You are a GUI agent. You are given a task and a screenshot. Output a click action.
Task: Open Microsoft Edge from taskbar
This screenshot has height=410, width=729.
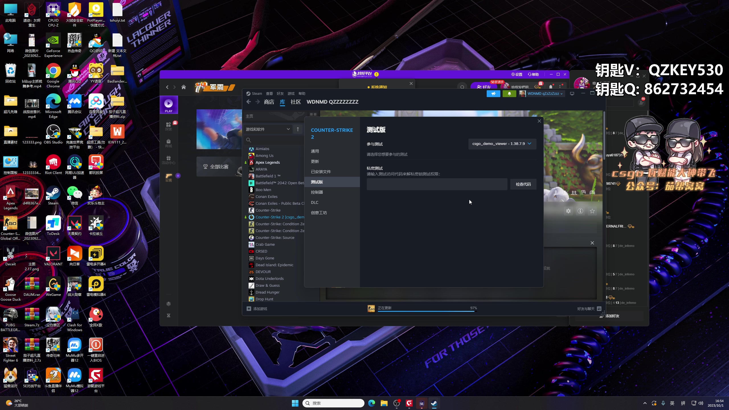pos(372,403)
